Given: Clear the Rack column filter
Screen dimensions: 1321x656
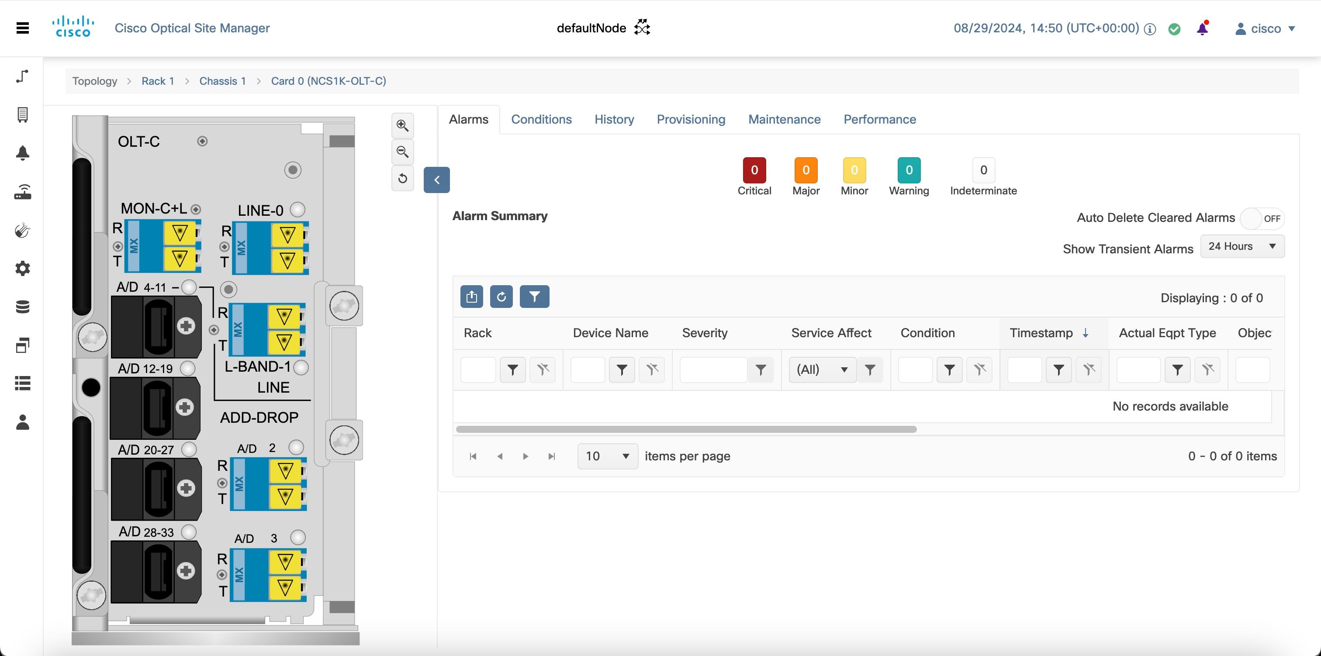Looking at the screenshot, I should click(x=543, y=370).
